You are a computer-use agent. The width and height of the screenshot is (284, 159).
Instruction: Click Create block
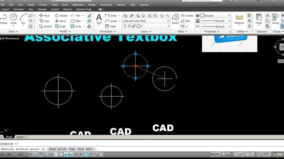187,15
